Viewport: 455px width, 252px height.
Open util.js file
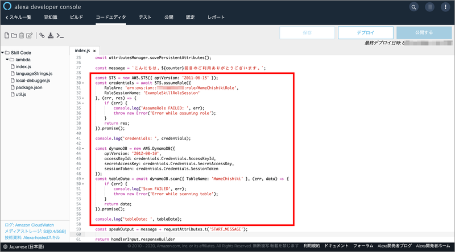click(x=20, y=94)
